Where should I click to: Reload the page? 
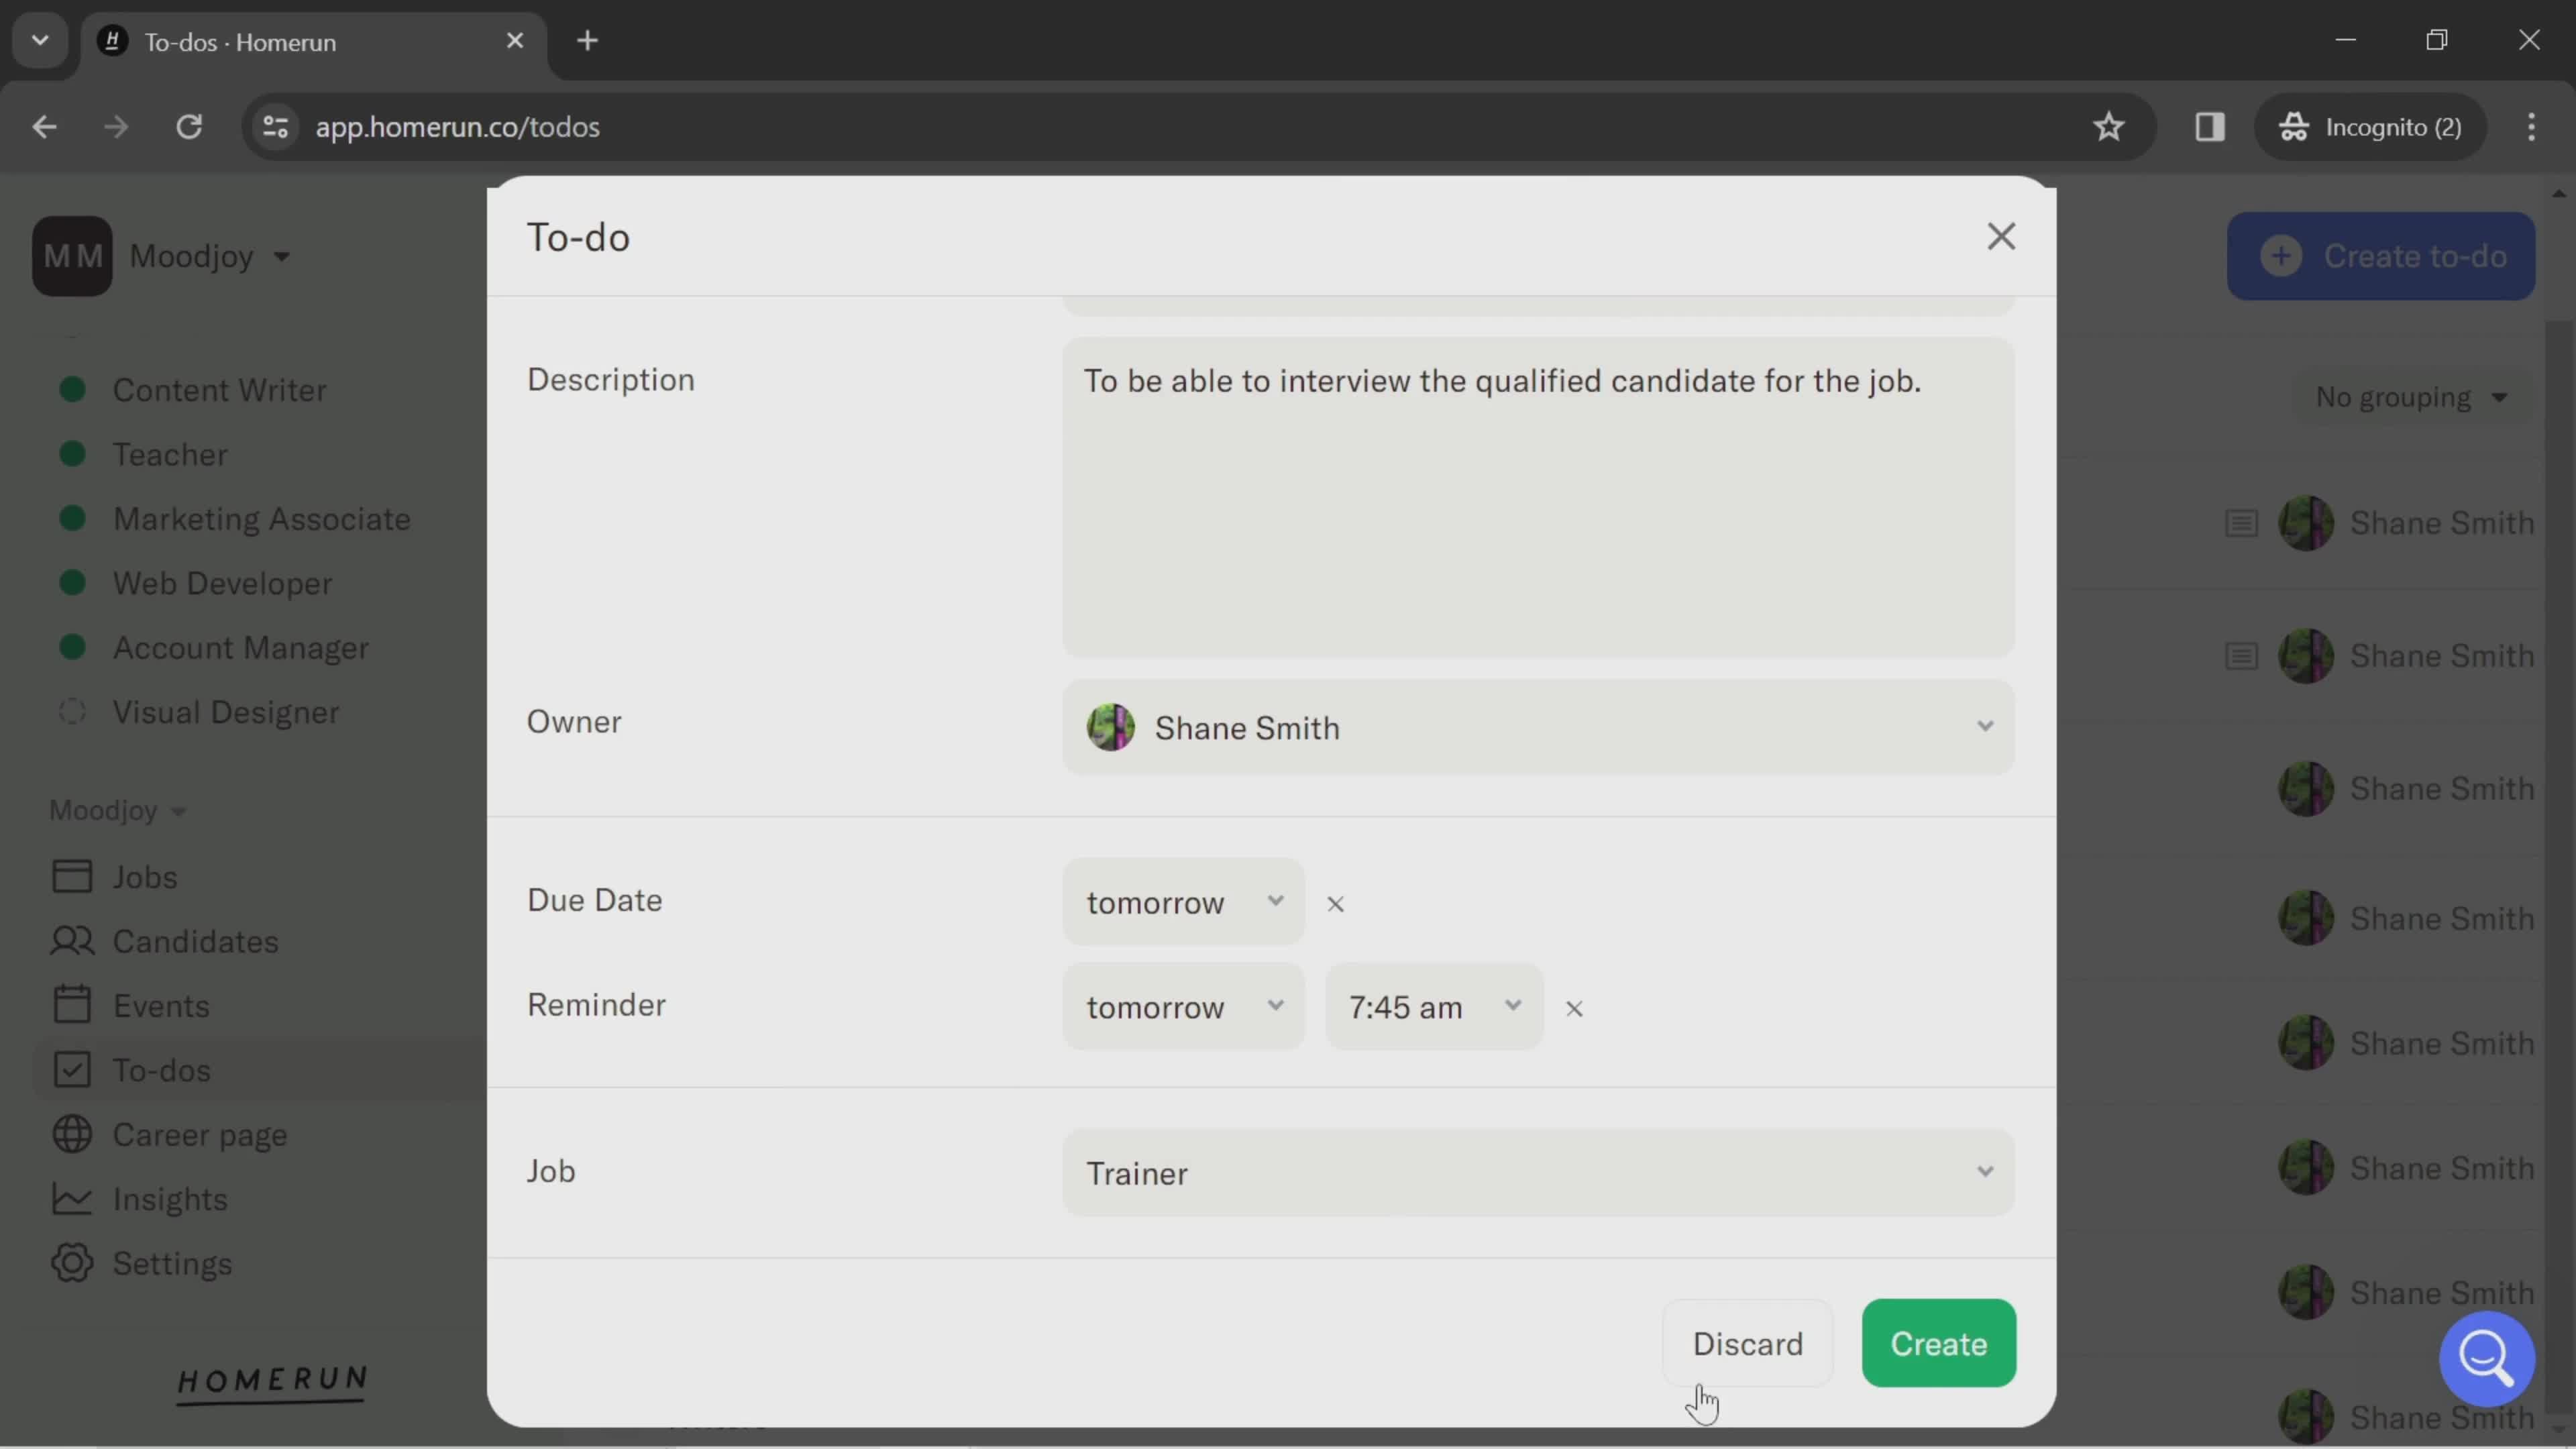189,127
